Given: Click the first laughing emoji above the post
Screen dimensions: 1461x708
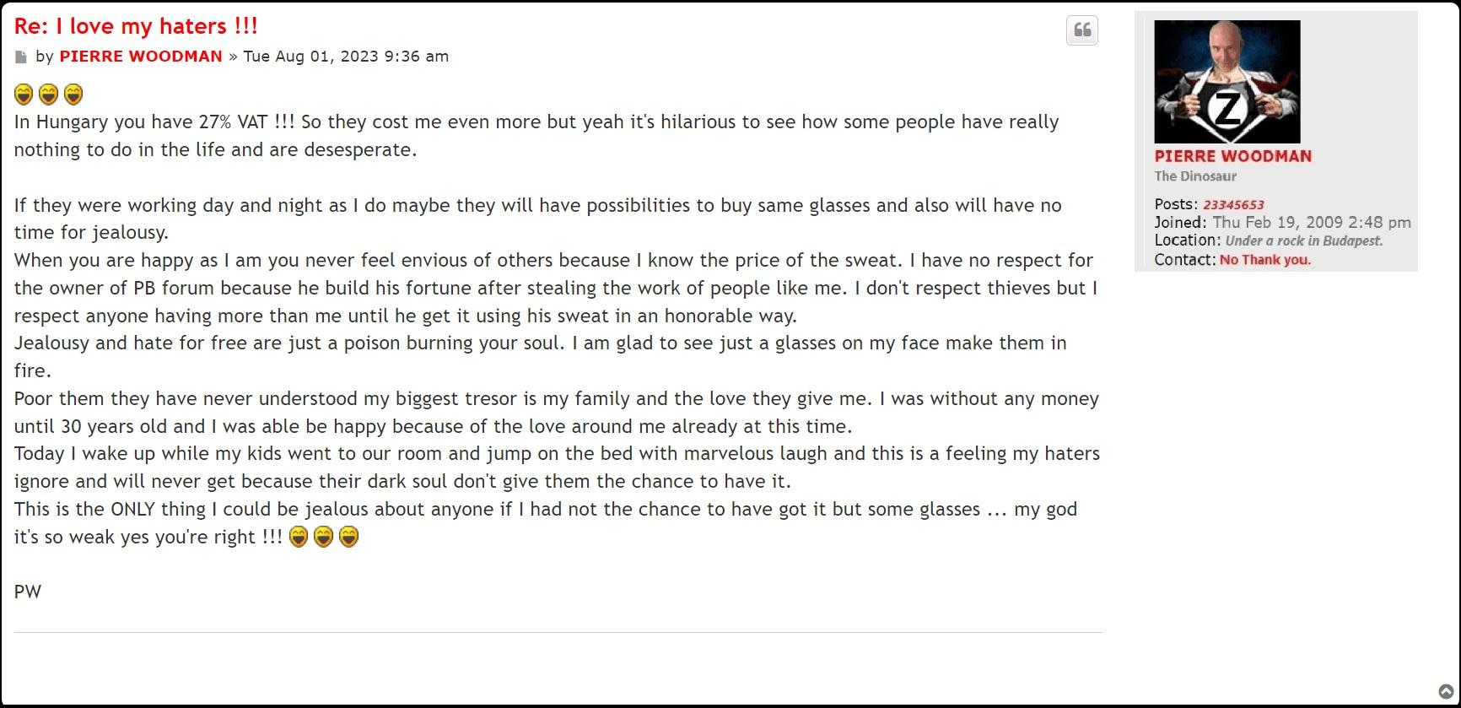Looking at the screenshot, I should 24,94.
